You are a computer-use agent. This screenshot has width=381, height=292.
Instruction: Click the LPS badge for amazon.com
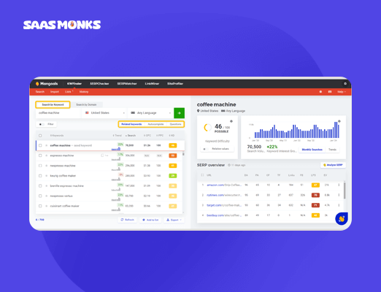[315, 185]
